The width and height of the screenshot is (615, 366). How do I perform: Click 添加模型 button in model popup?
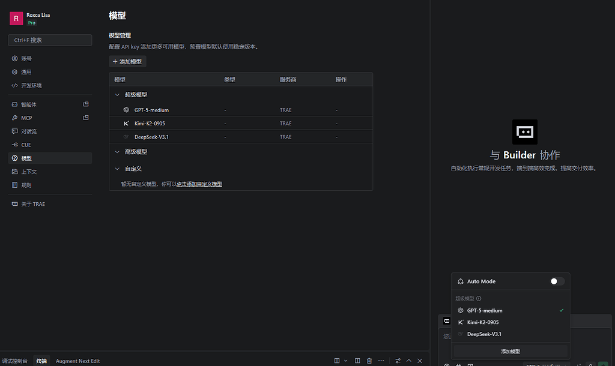tap(510, 352)
